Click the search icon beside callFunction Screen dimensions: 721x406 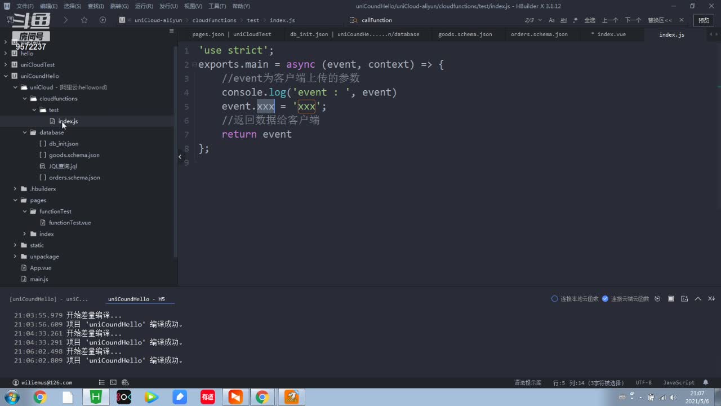[353, 20]
